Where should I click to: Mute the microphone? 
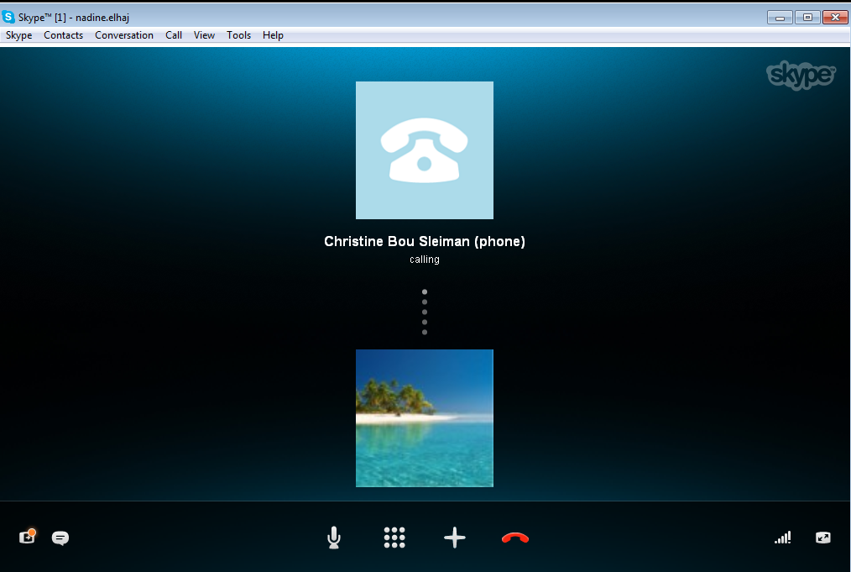click(333, 538)
